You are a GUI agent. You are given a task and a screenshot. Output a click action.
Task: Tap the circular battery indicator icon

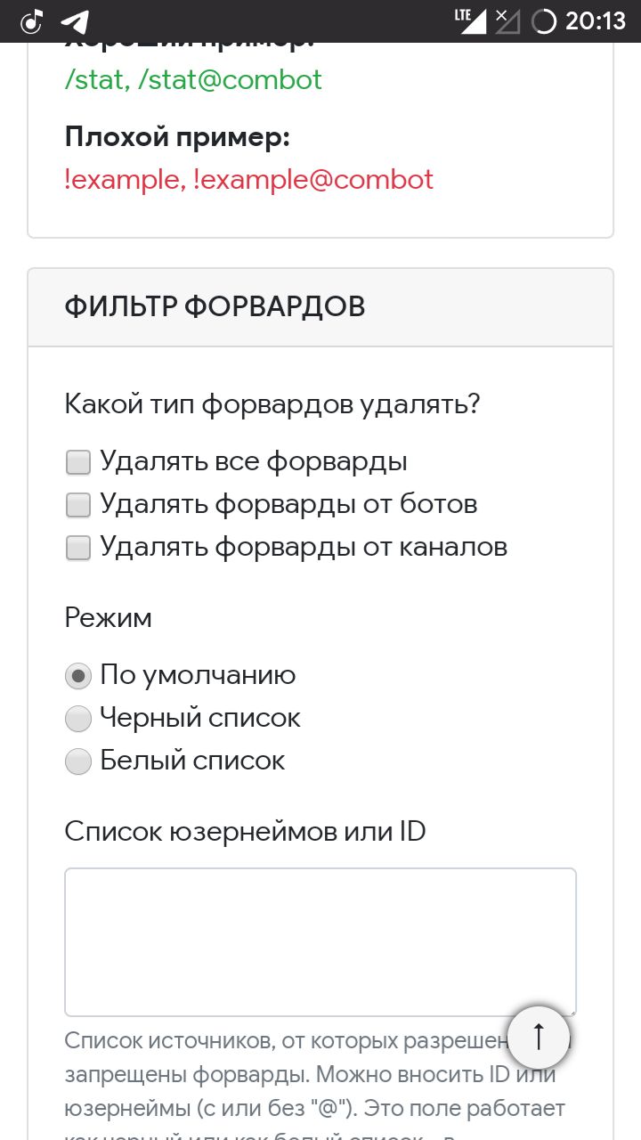tap(543, 20)
